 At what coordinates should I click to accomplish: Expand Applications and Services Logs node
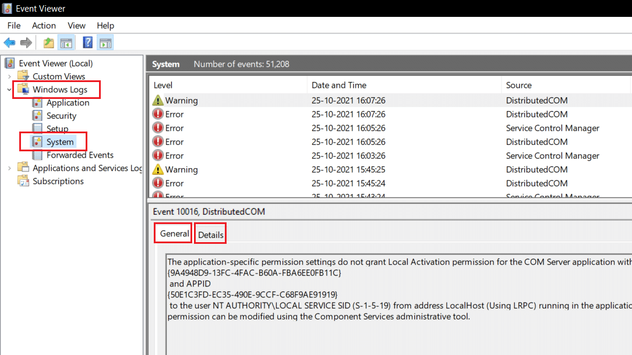(x=9, y=168)
